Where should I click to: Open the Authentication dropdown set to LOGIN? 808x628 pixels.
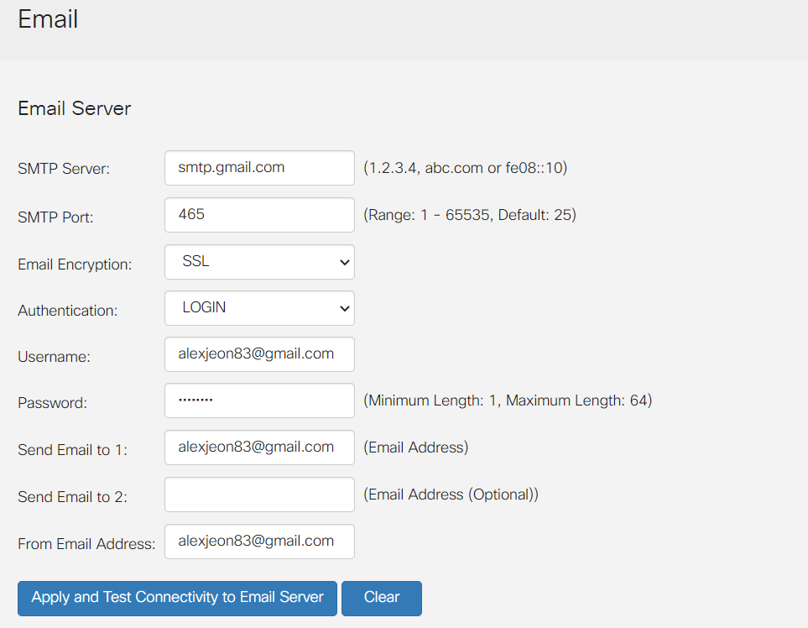pyautogui.click(x=259, y=308)
